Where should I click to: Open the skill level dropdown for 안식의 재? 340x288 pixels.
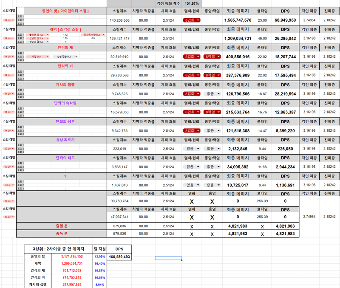tap(8, 56)
